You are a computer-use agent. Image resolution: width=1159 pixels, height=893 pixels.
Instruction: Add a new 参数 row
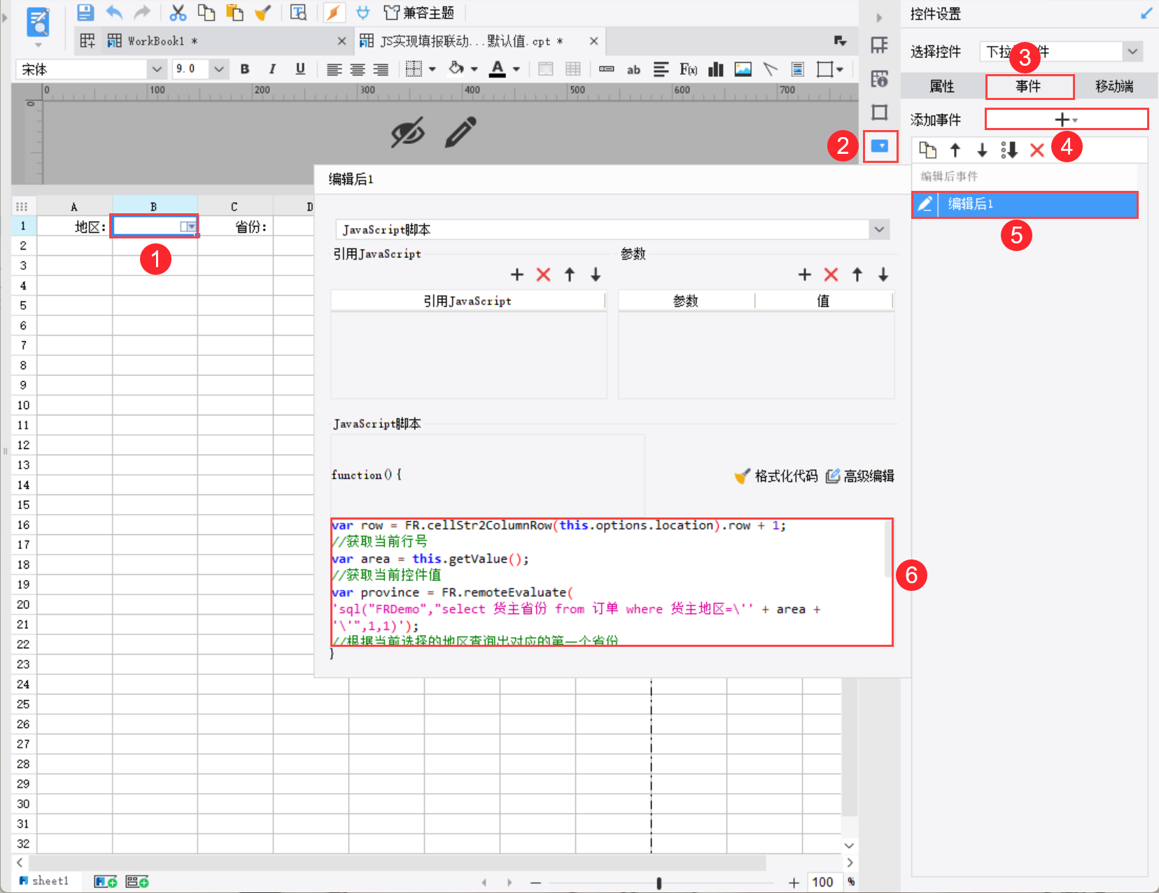point(805,275)
